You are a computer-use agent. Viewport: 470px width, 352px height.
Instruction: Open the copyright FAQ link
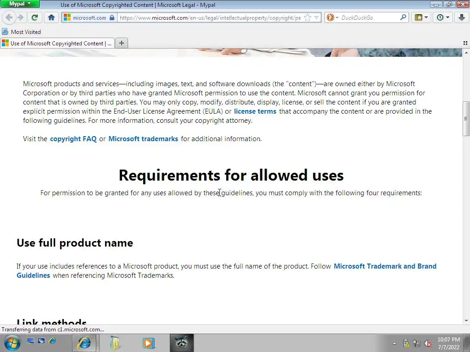(73, 139)
